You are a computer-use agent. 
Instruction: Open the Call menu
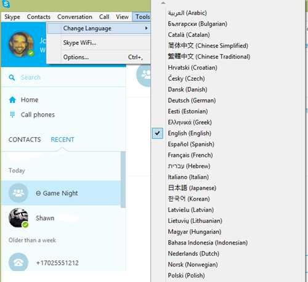click(x=104, y=17)
